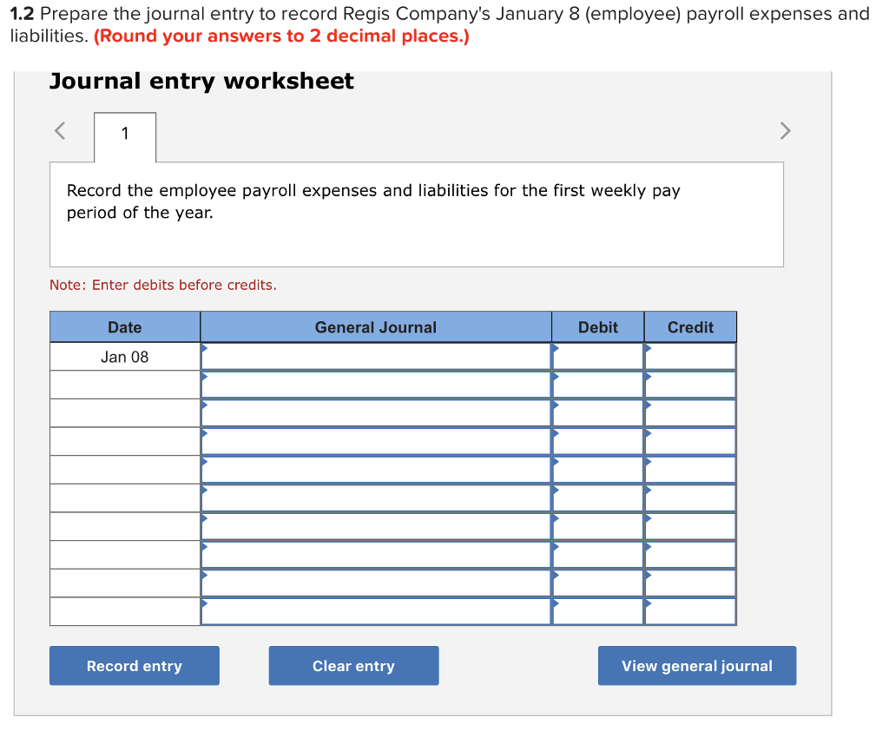Open the View general journal page
The image size is (889, 731).
pos(696,665)
